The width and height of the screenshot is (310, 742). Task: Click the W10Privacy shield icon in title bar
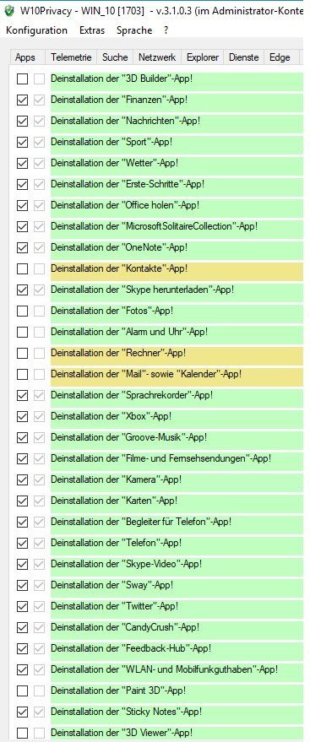(8, 10)
